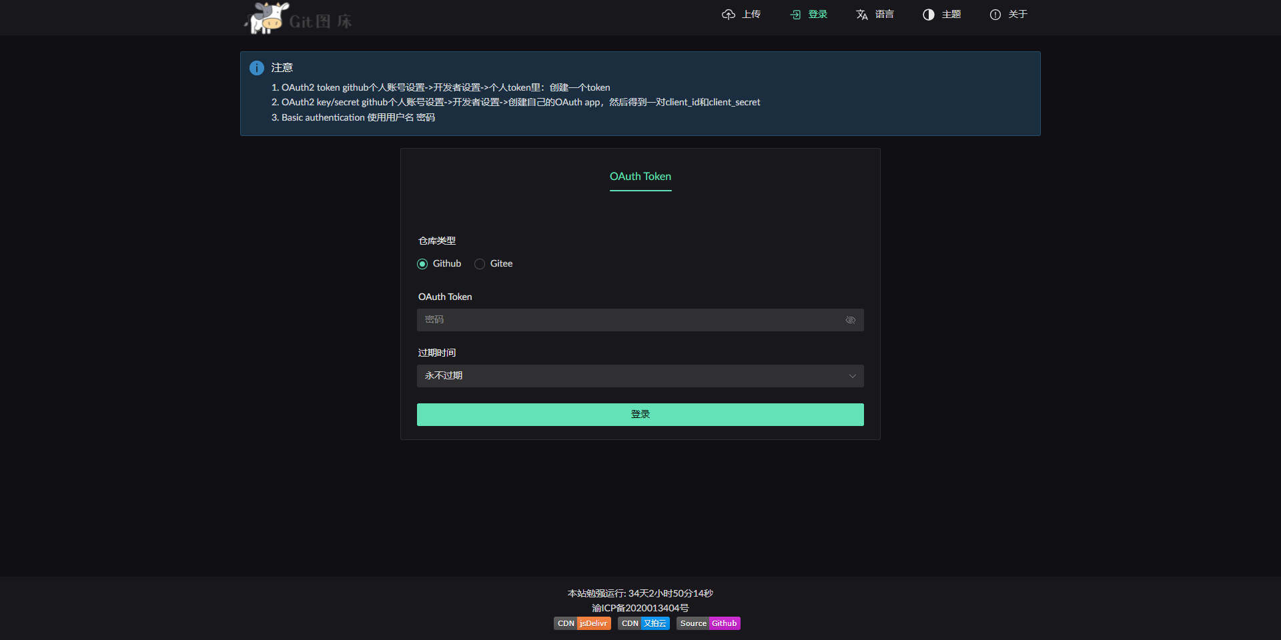
Task: Click notice line 2 about OAuth2 key/secret
Action: (x=516, y=102)
